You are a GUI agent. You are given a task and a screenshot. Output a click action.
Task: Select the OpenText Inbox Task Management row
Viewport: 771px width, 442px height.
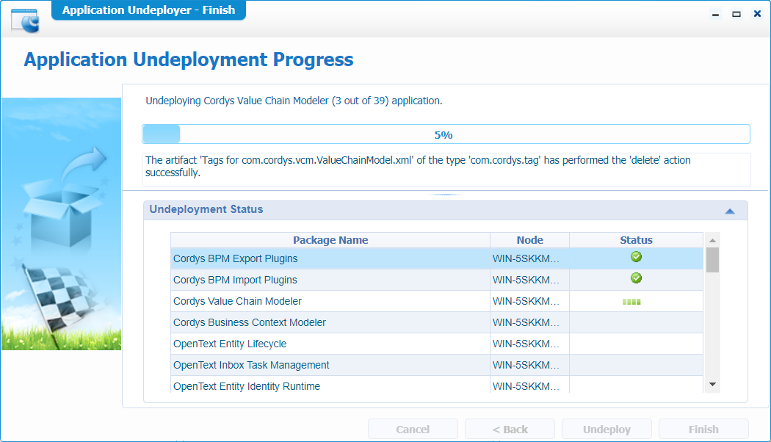coord(437,365)
